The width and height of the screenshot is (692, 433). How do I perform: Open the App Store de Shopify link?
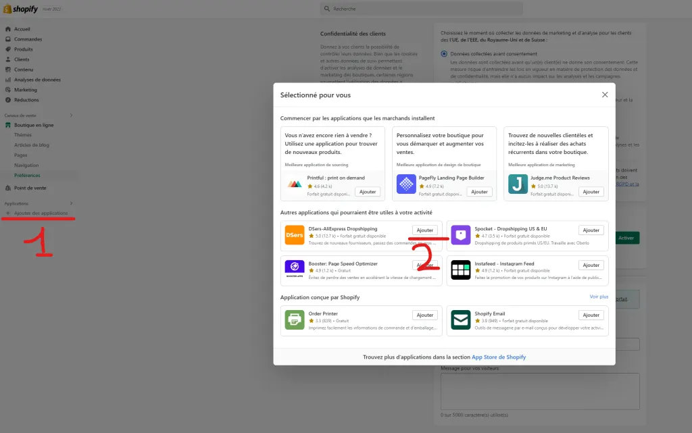(x=499, y=357)
